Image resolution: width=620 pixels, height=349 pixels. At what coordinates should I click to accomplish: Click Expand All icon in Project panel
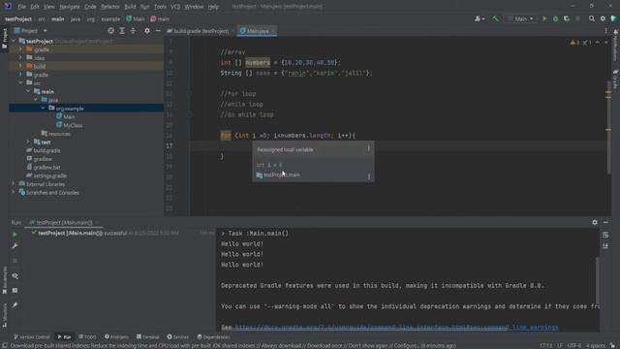(122, 30)
